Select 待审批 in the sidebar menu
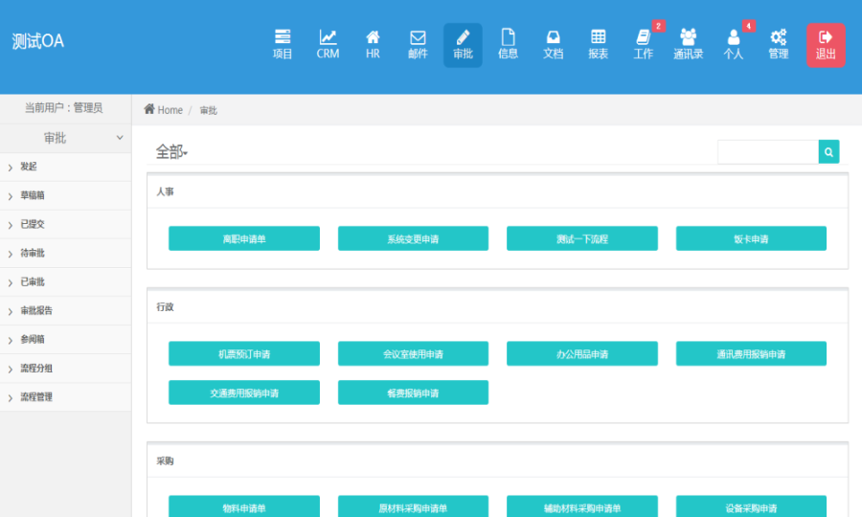This screenshot has width=862, height=517. 33,254
